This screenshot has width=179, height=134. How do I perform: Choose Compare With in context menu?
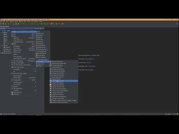point(23,80)
